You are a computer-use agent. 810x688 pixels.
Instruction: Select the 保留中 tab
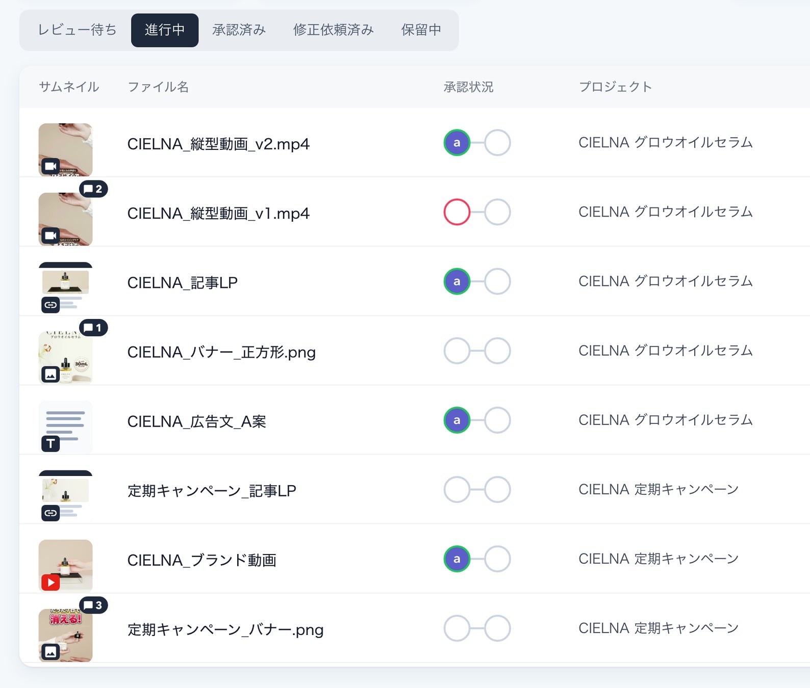pos(421,30)
